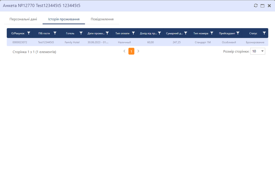Refresh the guest profile window

tap(255, 6)
